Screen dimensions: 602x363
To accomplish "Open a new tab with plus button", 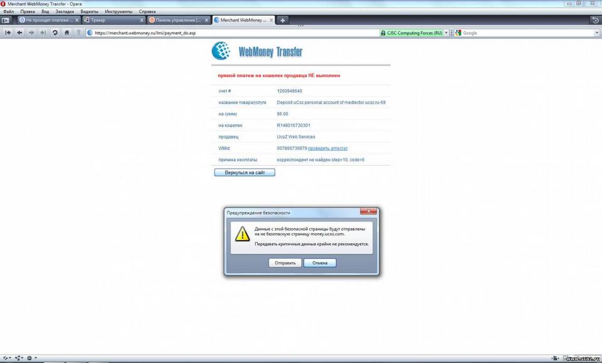I will coord(283,20).
